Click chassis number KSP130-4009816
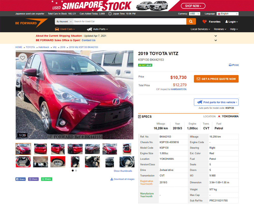 [169, 142]
